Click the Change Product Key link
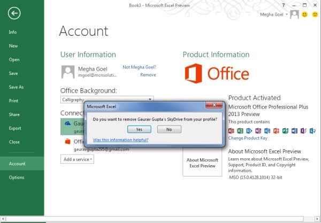Viewport: 321px width, 223px height. point(248,138)
